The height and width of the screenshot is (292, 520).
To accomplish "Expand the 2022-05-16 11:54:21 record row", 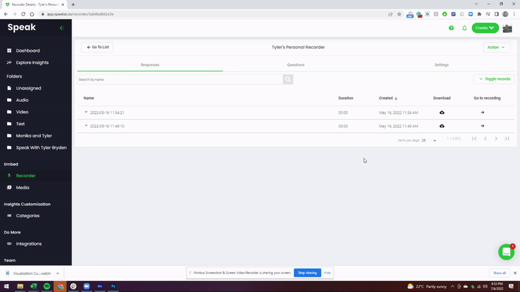I will pos(86,112).
